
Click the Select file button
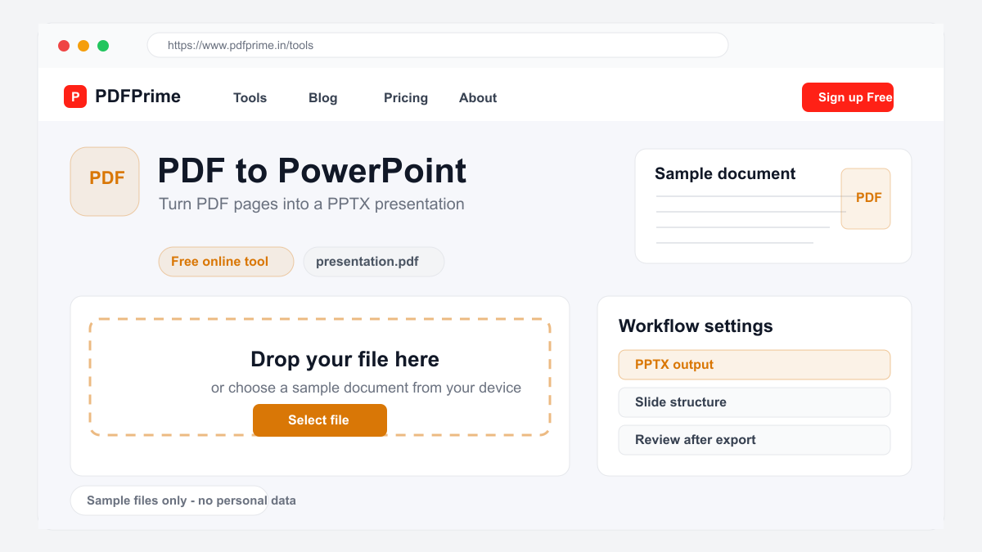(x=320, y=420)
